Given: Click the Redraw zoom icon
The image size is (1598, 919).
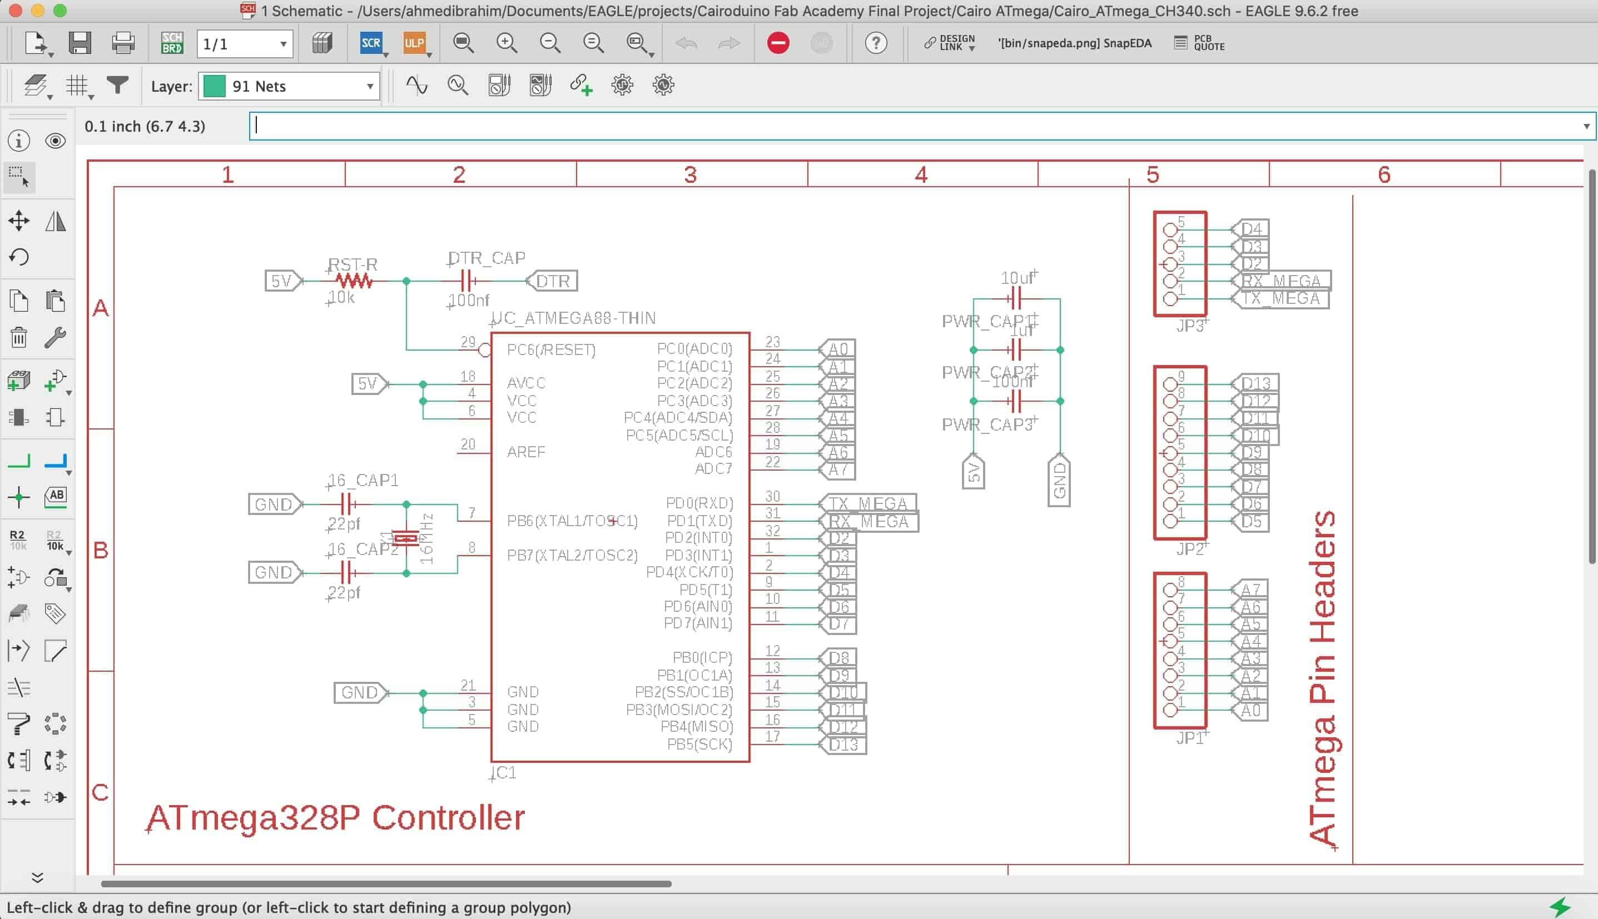Looking at the screenshot, I should (x=593, y=43).
